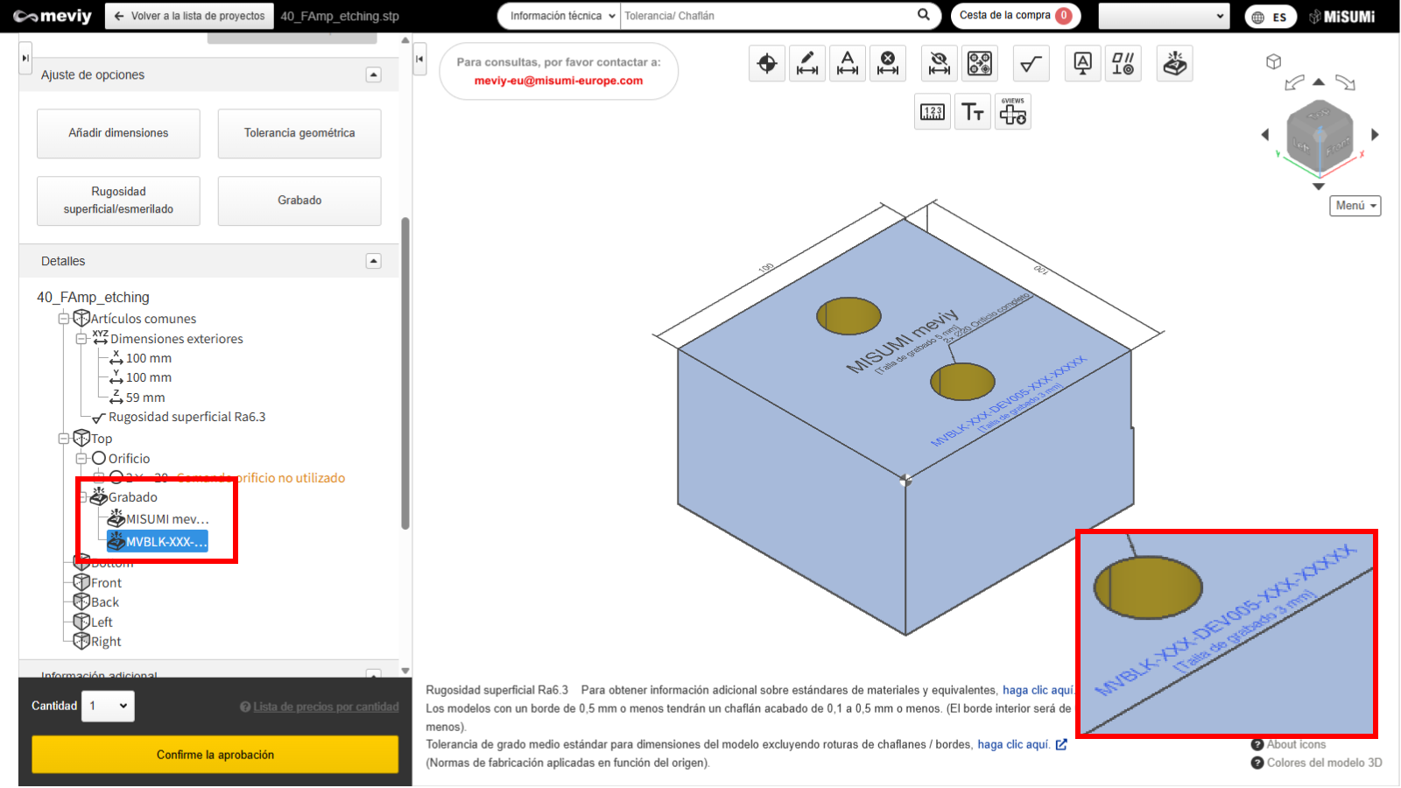The image size is (1401, 788).
Task: Open the view cube Menú dropdown
Action: pos(1355,206)
